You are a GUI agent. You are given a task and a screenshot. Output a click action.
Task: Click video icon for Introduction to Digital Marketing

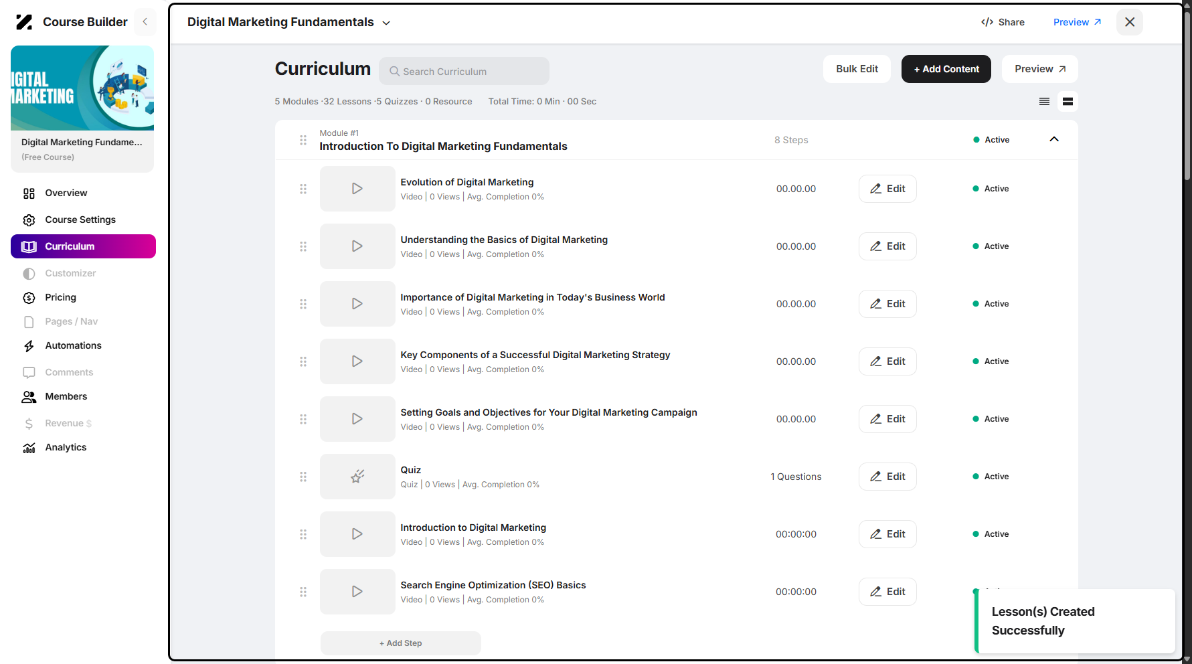pos(357,534)
